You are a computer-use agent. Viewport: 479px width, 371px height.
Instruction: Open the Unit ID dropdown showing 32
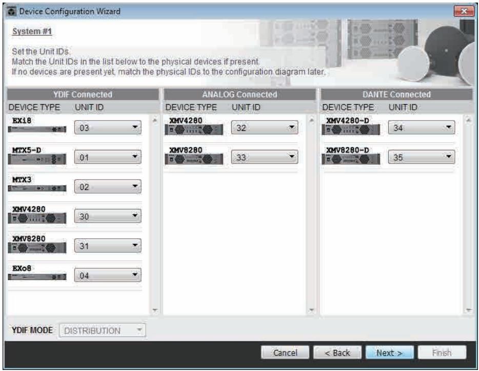[265, 127]
